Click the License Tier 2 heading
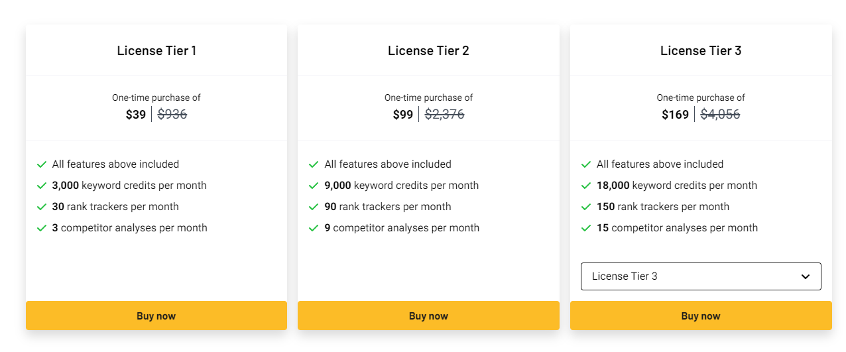The width and height of the screenshot is (846, 352). (x=428, y=50)
